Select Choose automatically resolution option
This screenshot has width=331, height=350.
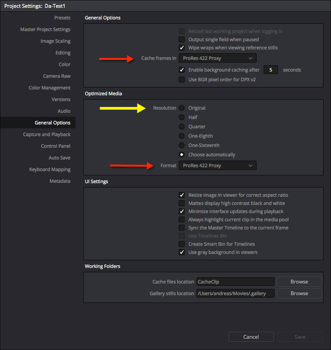coord(181,155)
